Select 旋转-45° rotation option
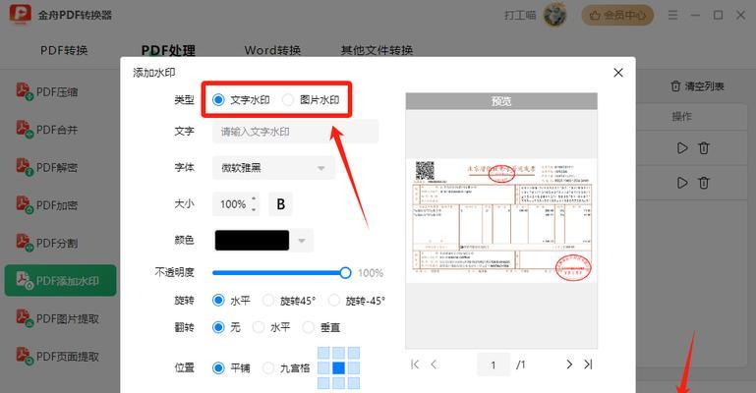This screenshot has height=393, width=756. (x=356, y=301)
